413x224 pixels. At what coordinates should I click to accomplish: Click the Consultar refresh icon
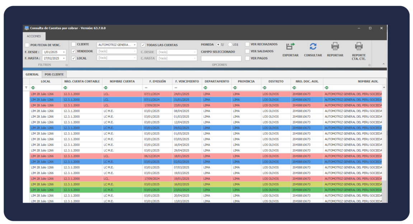[x=313, y=47]
